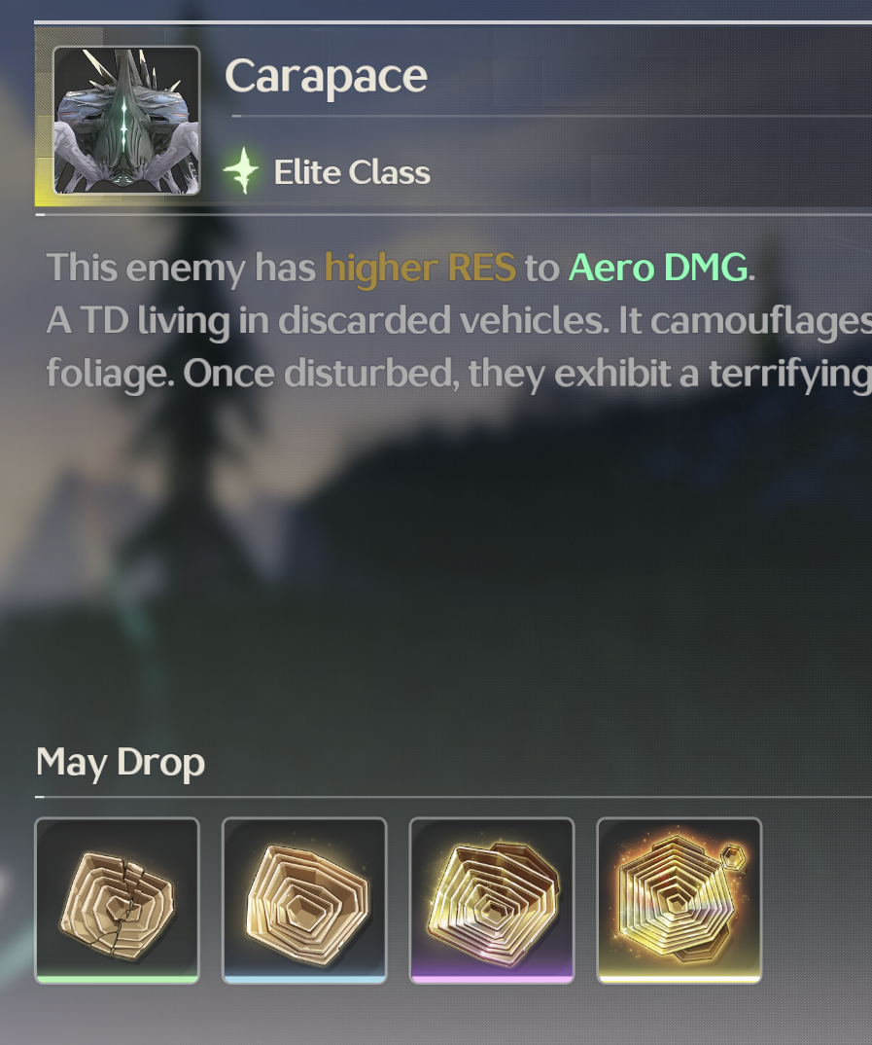Click the Carapace name title
The width and height of the screenshot is (872, 1045).
coord(327,77)
